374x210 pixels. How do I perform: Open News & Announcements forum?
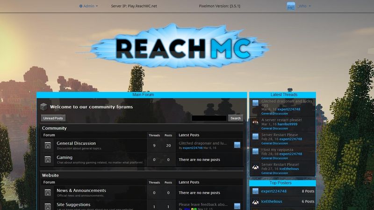(x=81, y=190)
